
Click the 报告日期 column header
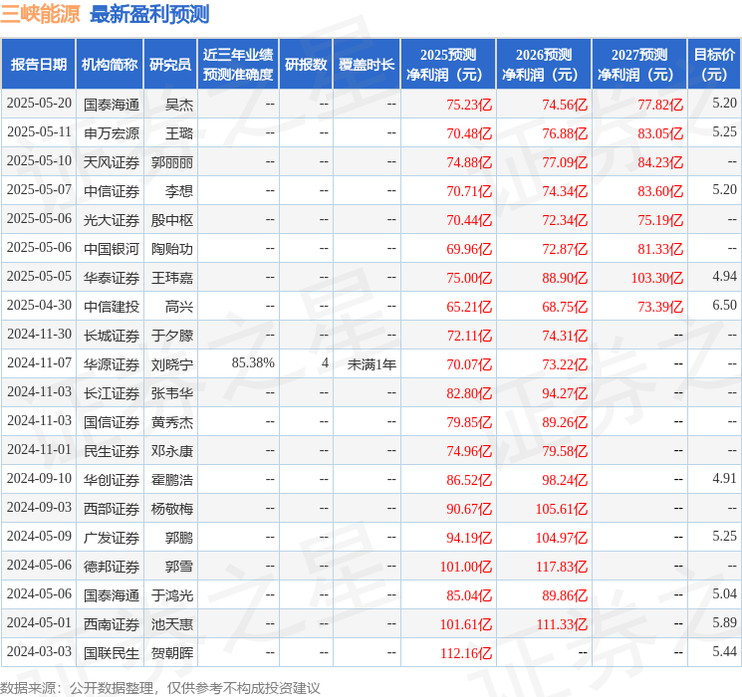tap(38, 64)
